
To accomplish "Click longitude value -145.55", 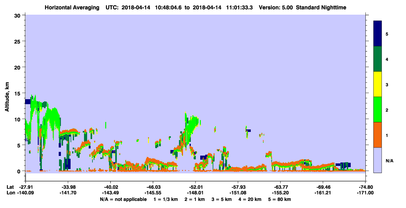I will 153,193.
